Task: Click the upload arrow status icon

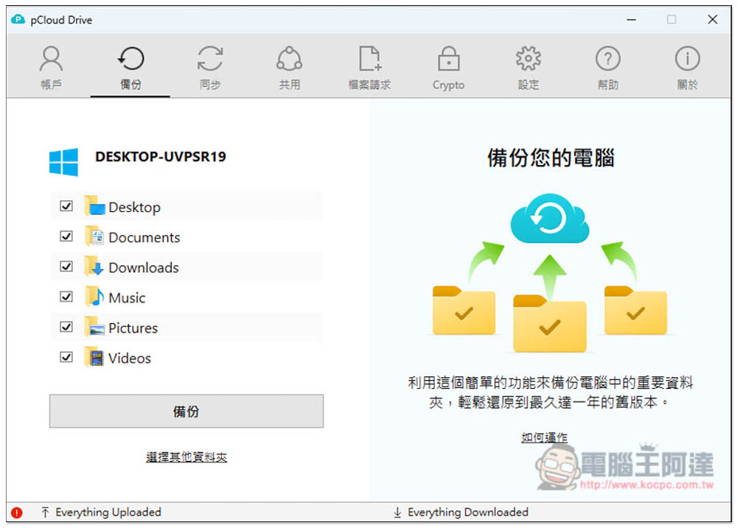Action: coord(45,512)
